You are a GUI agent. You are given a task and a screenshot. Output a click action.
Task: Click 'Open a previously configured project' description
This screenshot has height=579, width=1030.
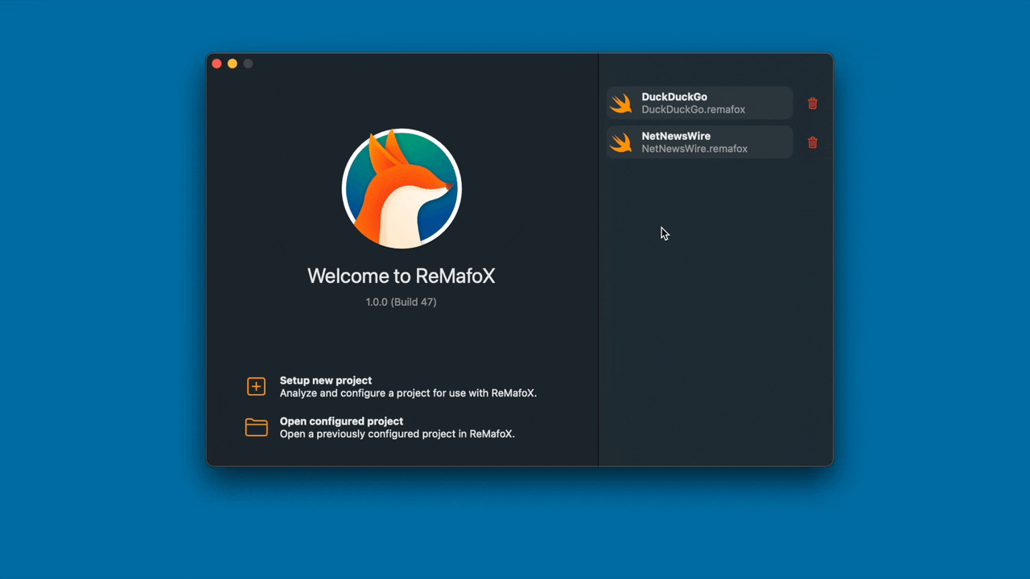click(397, 433)
